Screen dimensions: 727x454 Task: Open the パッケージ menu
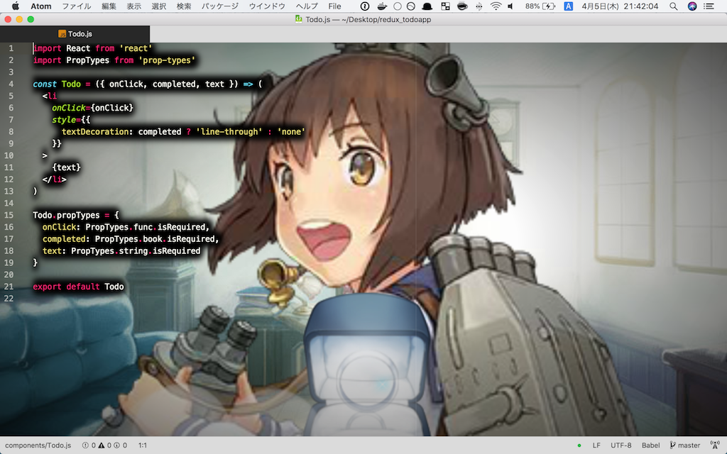coord(220,6)
